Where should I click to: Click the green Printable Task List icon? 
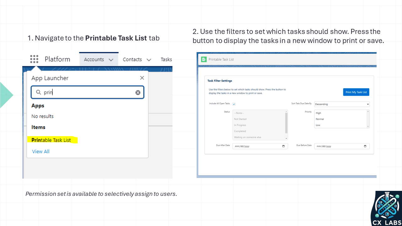204,59
